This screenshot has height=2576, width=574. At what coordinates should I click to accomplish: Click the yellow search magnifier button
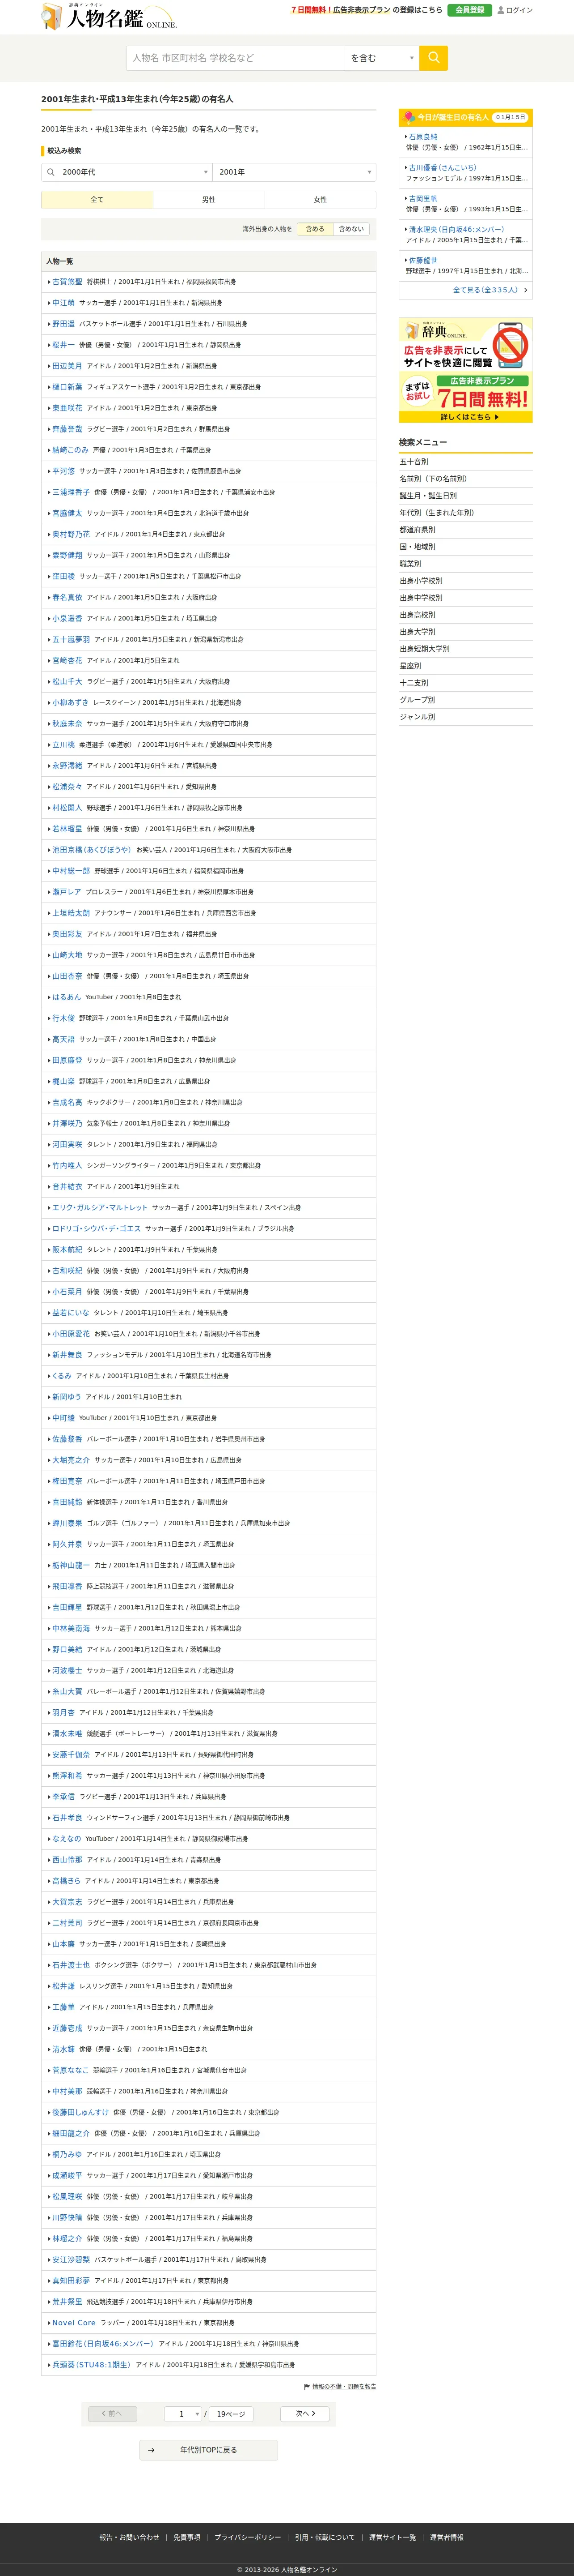point(433,58)
